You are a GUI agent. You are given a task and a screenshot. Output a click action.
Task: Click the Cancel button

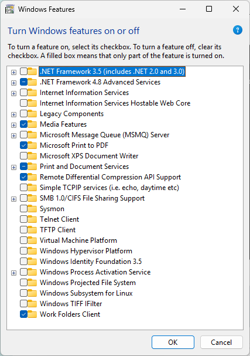(221, 342)
